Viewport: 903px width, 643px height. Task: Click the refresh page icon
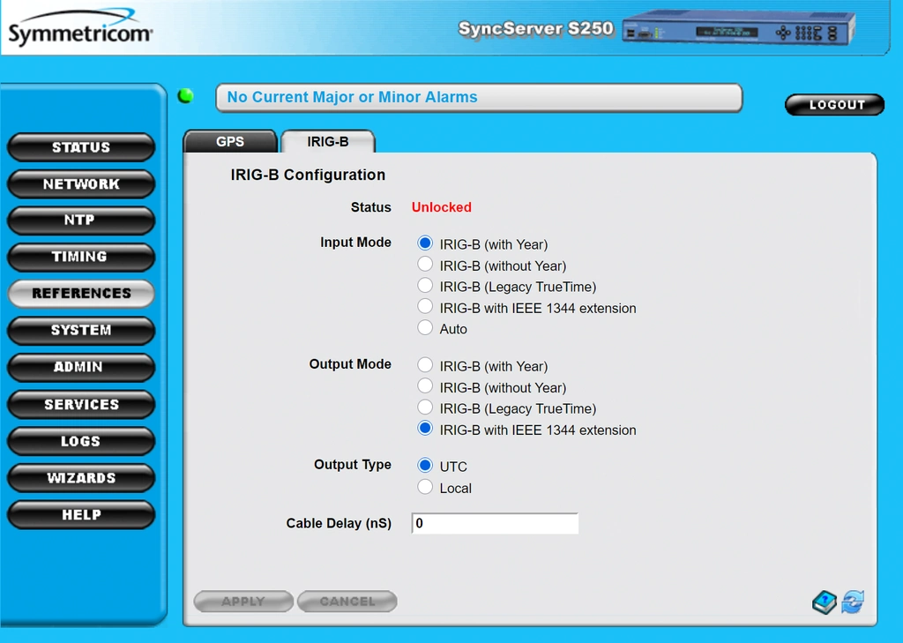[853, 602]
